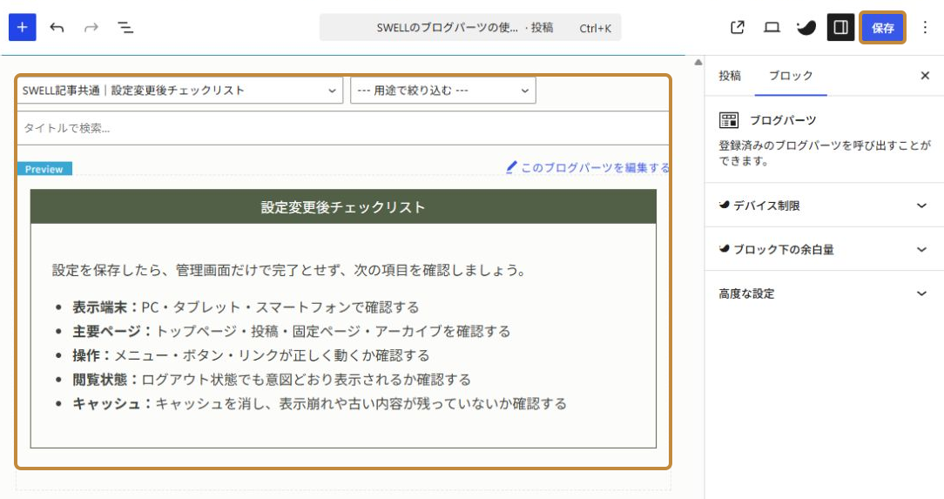Click the 閲覧状態 list item
Viewport: 944px width, 499px height.
272,379
